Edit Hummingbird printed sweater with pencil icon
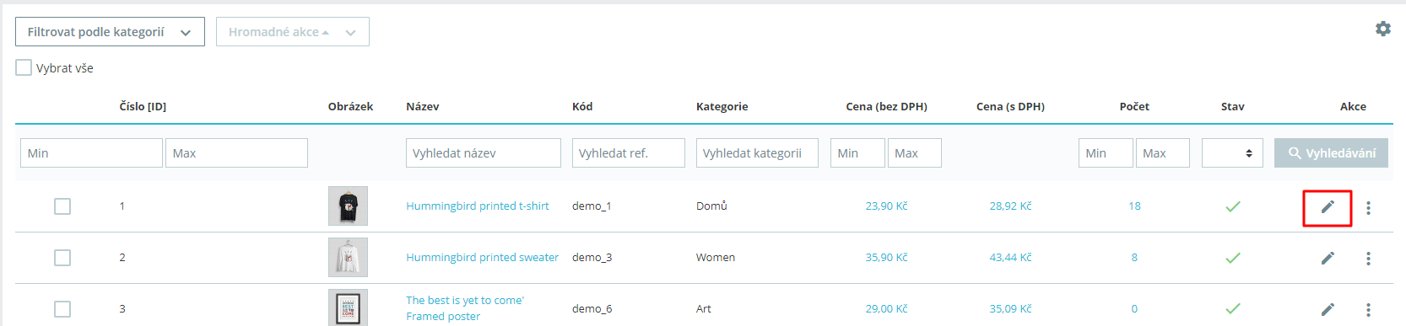This screenshot has width=1406, height=326. [1328, 258]
